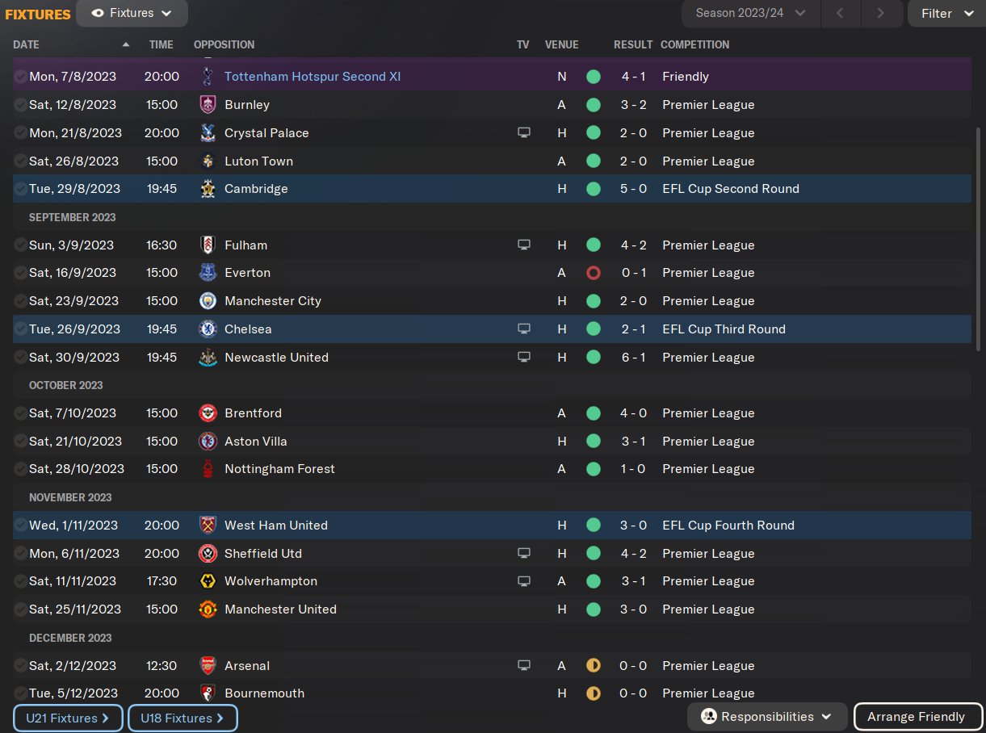This screenshot has width=986, height=733.
Task: Sort by the Opposition column header
Action: tap(224, 44)
